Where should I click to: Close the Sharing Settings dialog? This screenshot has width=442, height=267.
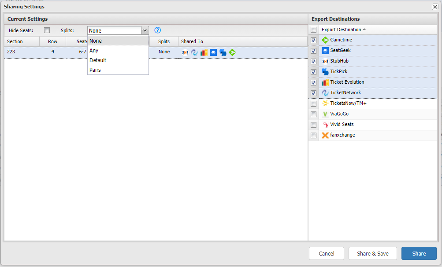pos(435,7)
